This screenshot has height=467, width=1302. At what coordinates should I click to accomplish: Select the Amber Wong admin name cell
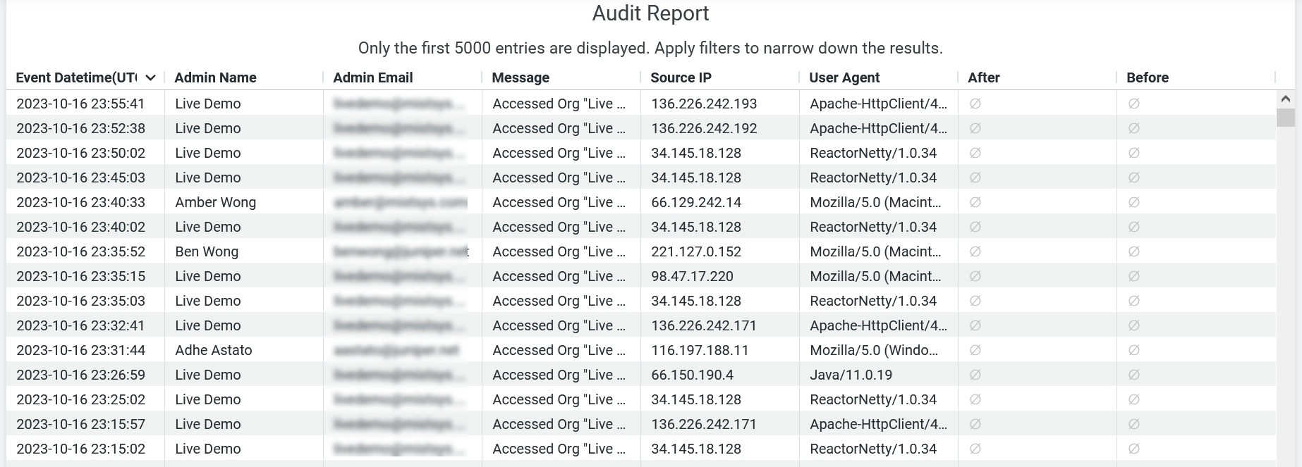pos(215,202)
